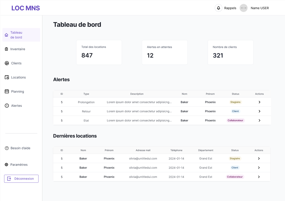Click the user avatar thumbnail in the header
This screenshot has width=285, height=201.
[243, 8]
